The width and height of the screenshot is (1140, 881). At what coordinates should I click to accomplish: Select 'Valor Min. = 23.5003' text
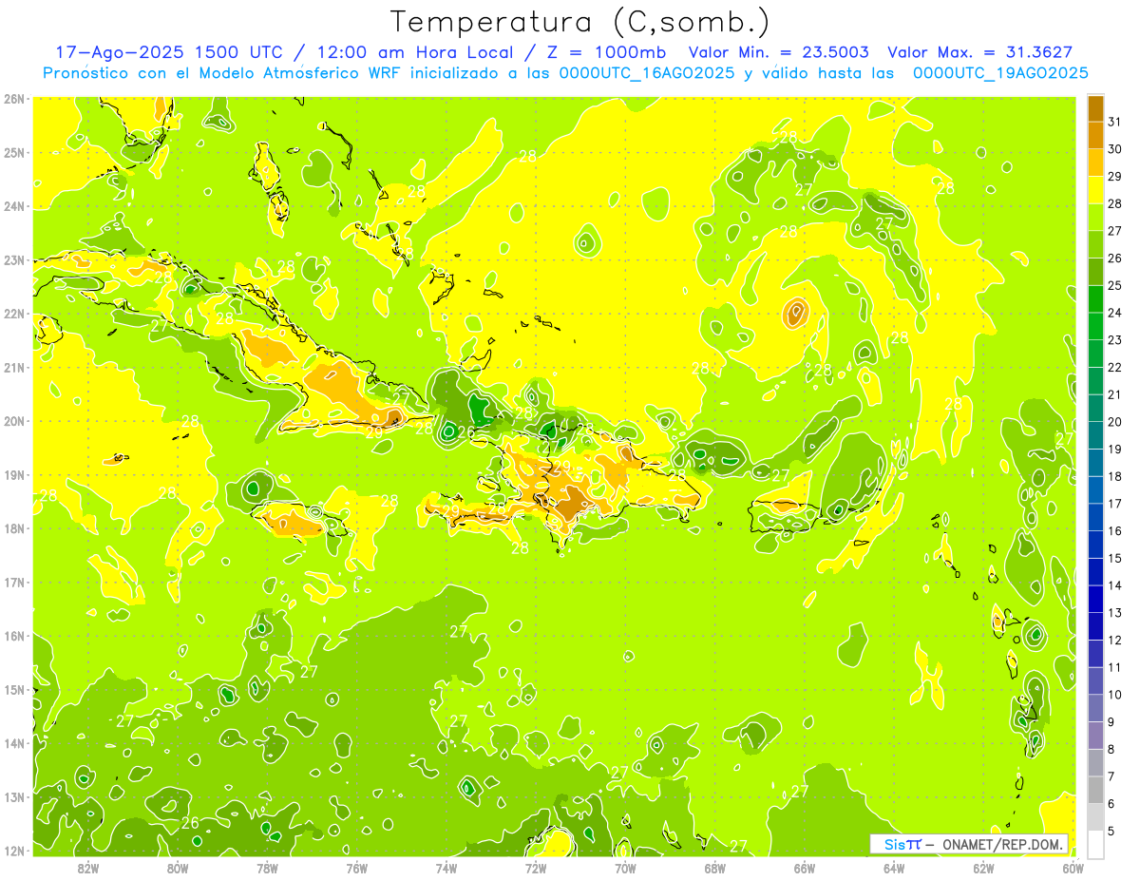(778, 52)
